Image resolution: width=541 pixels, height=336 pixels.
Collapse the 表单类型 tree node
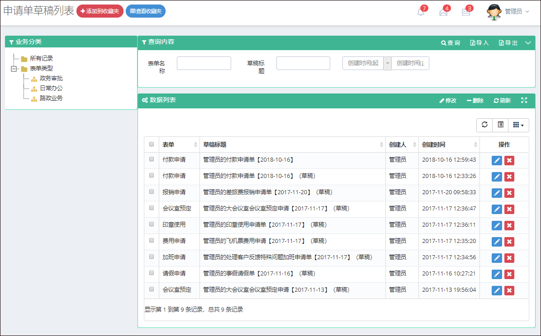(14, 69)
